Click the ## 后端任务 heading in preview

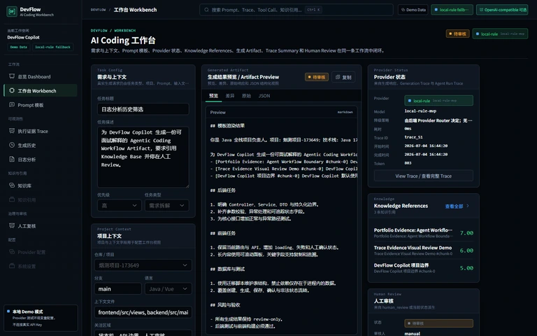click(223, 190)
